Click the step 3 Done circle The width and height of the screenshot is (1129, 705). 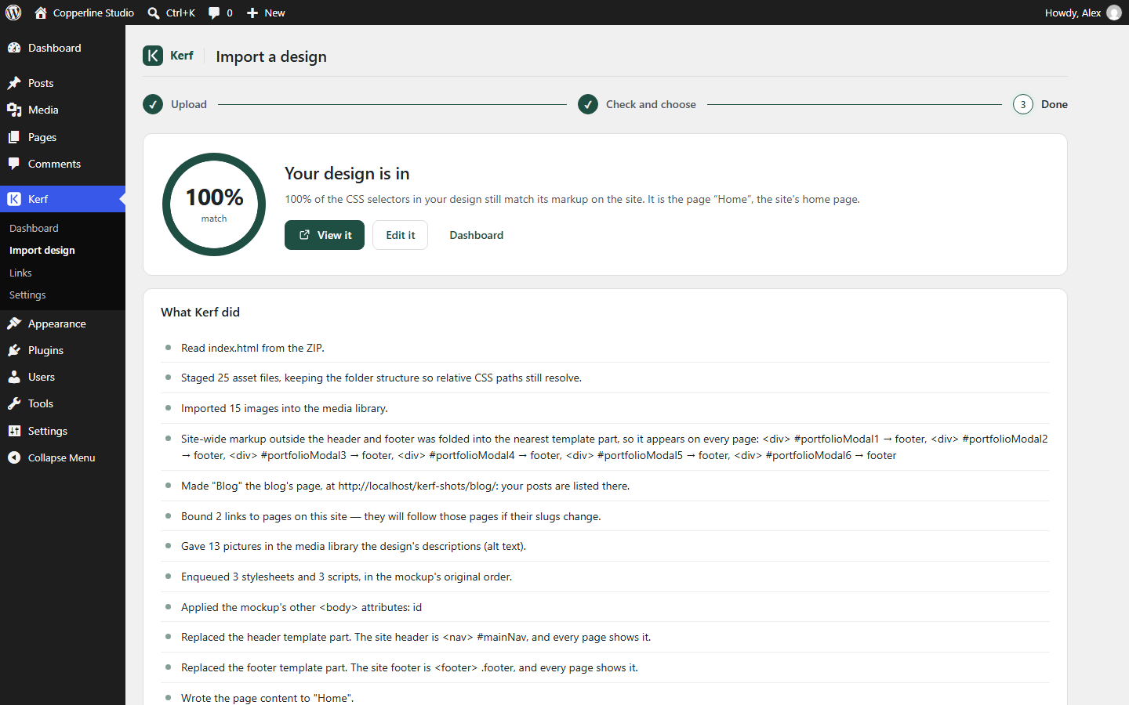1023,104
